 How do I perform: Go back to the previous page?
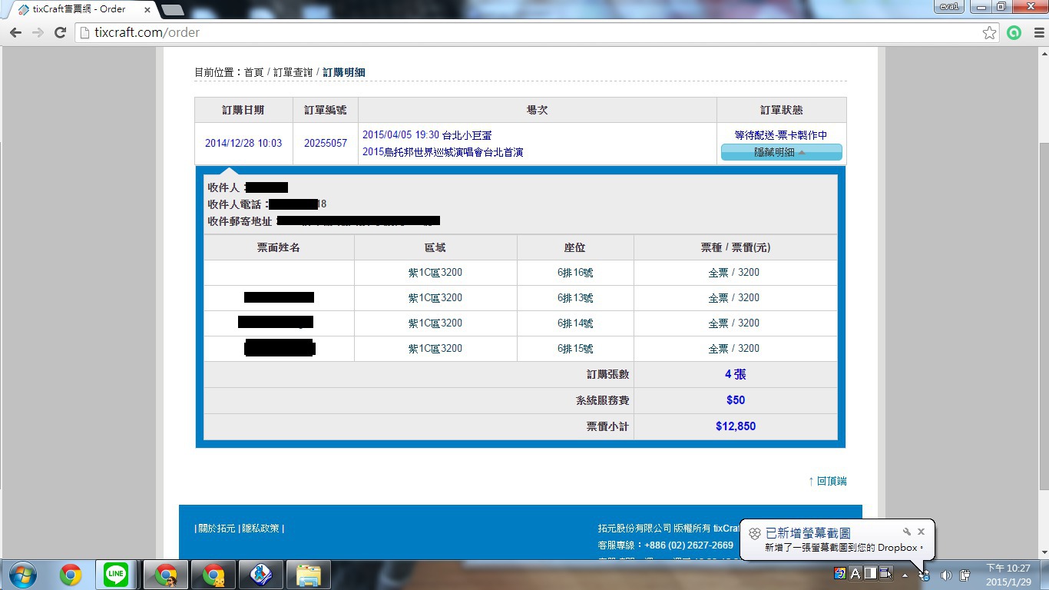15,33
